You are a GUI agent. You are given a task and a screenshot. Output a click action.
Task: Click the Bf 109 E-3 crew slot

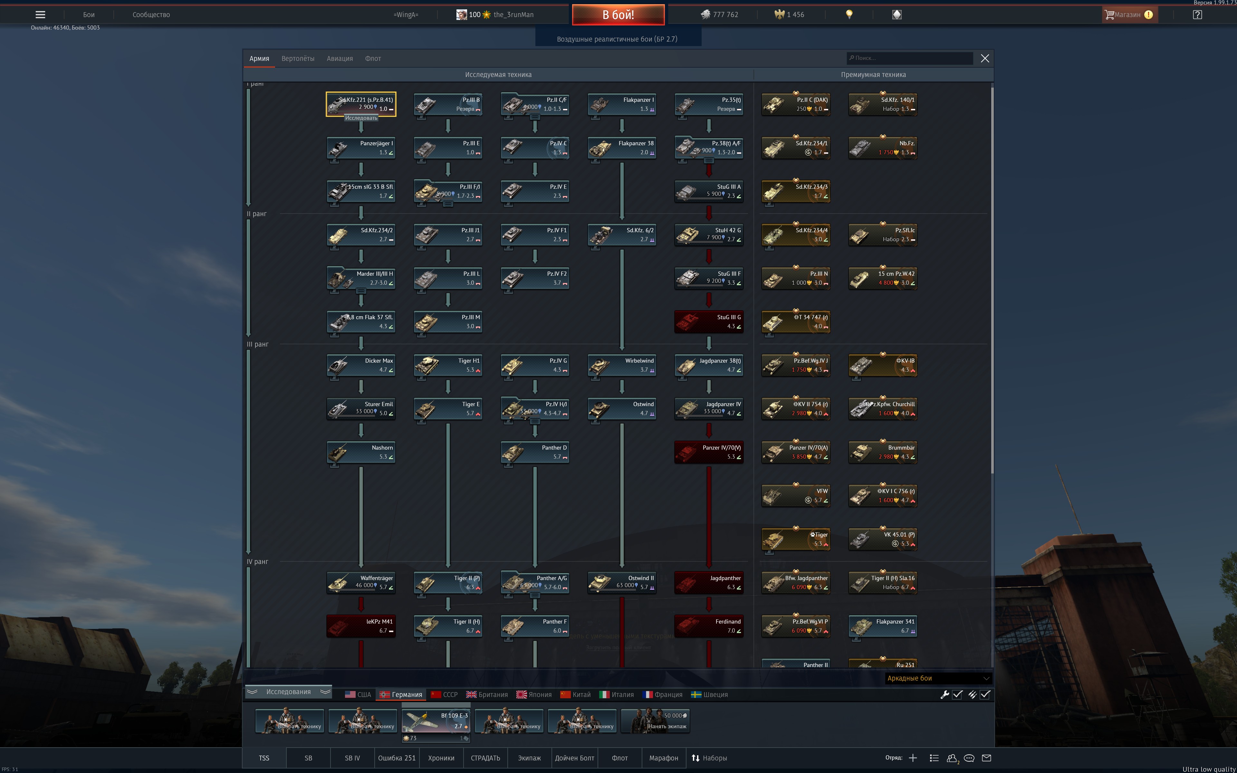click(x=436, y=721)
